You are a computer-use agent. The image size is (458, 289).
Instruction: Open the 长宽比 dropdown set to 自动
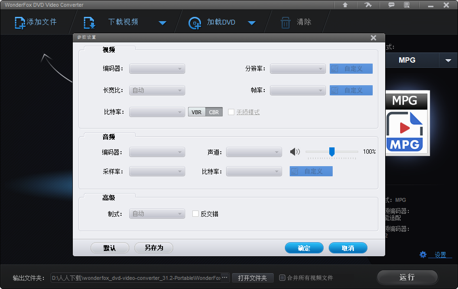pos(157,90)
